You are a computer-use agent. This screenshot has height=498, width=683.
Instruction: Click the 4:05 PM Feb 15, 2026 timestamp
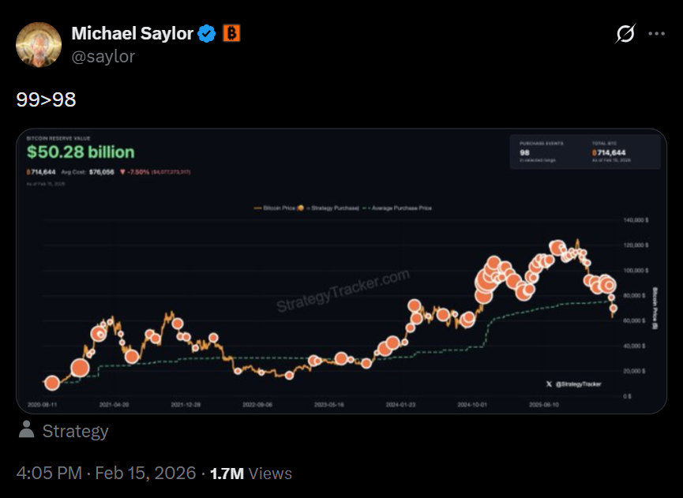pyautogui.click(x=107, y=474)
